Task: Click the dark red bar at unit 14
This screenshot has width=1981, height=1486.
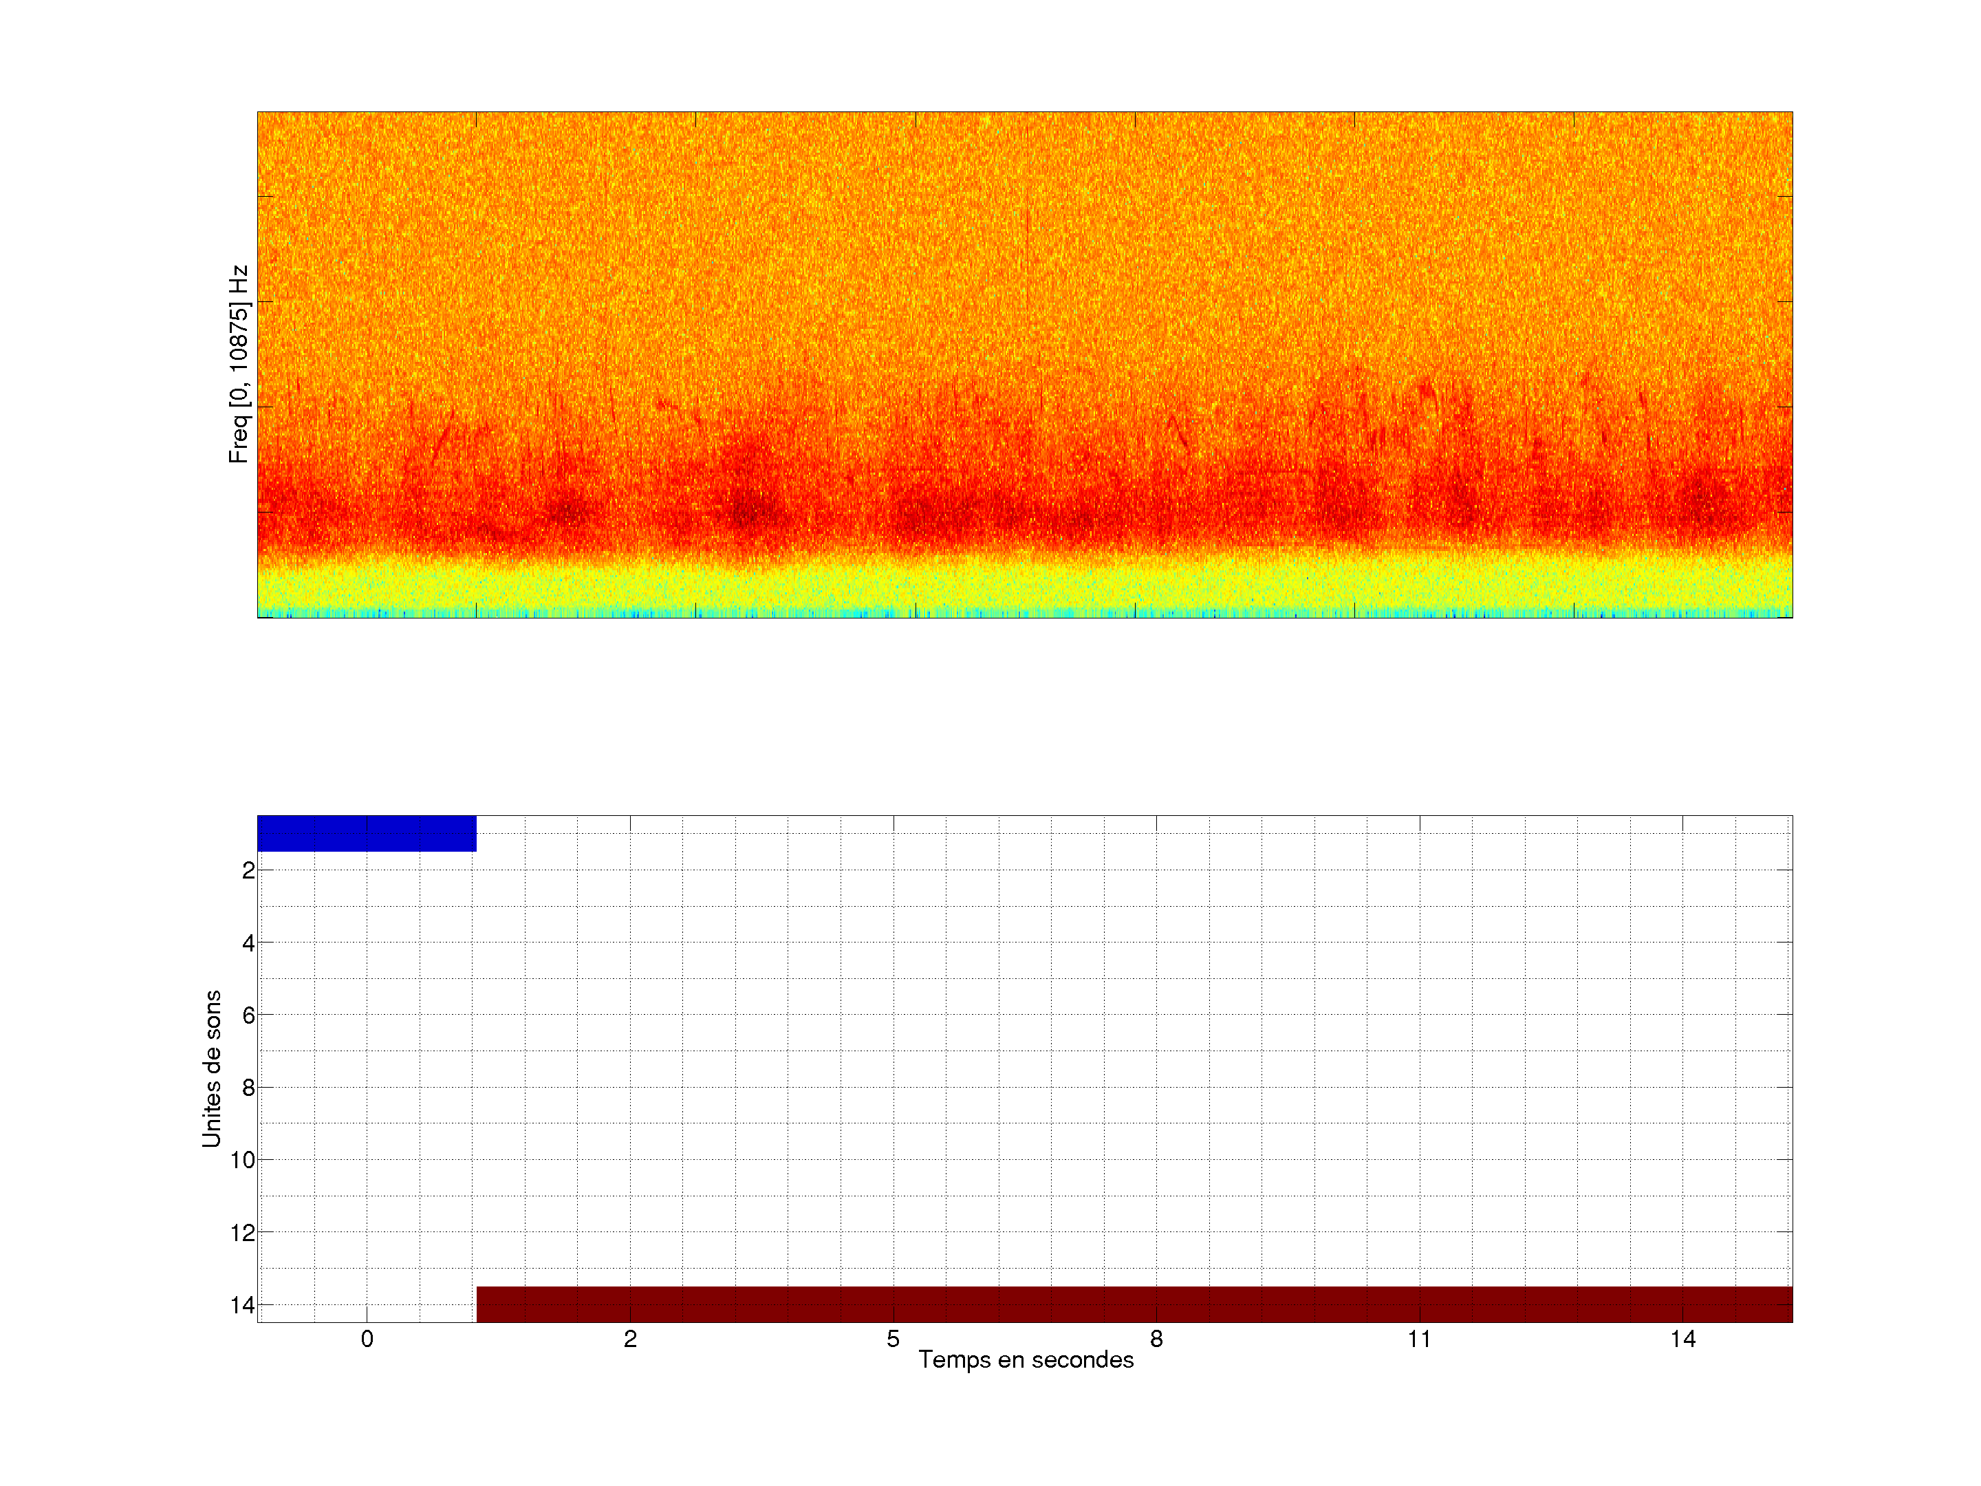Action: pos(1134,1304)
